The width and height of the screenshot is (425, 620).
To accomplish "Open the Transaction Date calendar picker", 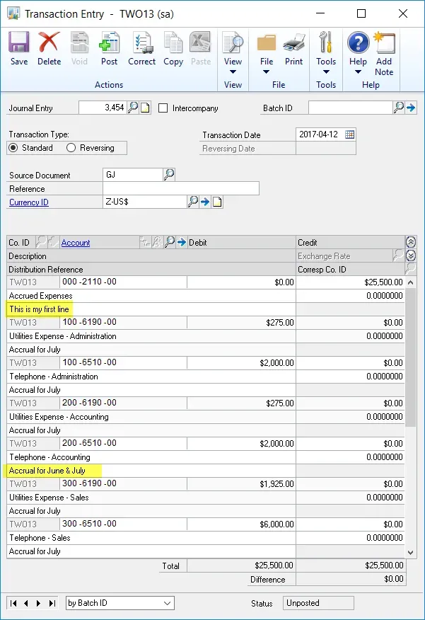I will [349, 134].
